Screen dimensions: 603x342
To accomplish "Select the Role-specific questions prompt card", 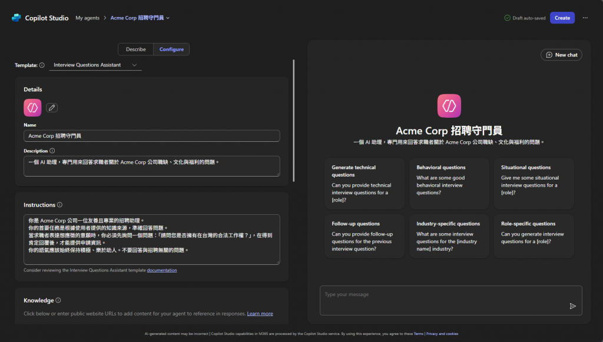I will pyautogui.click(x=534, y=236).
